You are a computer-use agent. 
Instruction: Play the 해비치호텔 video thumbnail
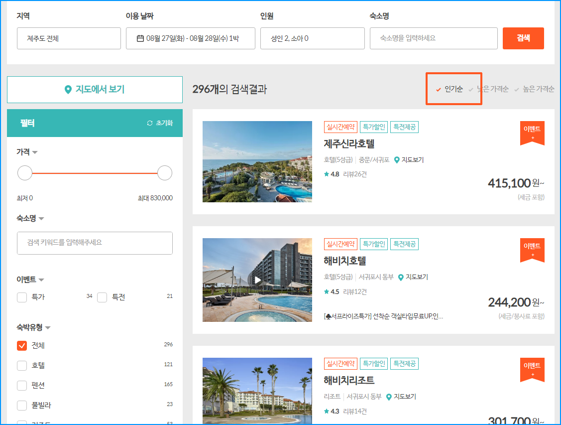point(257,280)
